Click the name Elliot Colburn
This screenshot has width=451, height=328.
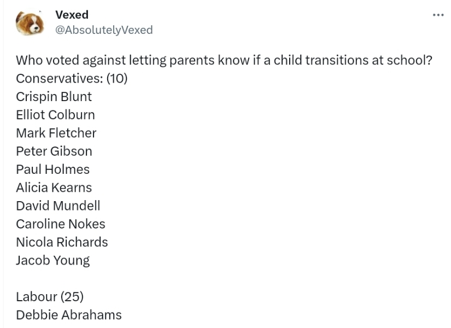pyautogui.click(x=56, y=115)
